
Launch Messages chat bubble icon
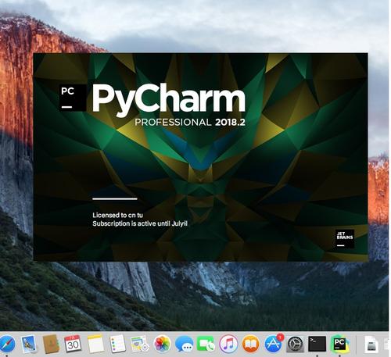pos(185,344)
